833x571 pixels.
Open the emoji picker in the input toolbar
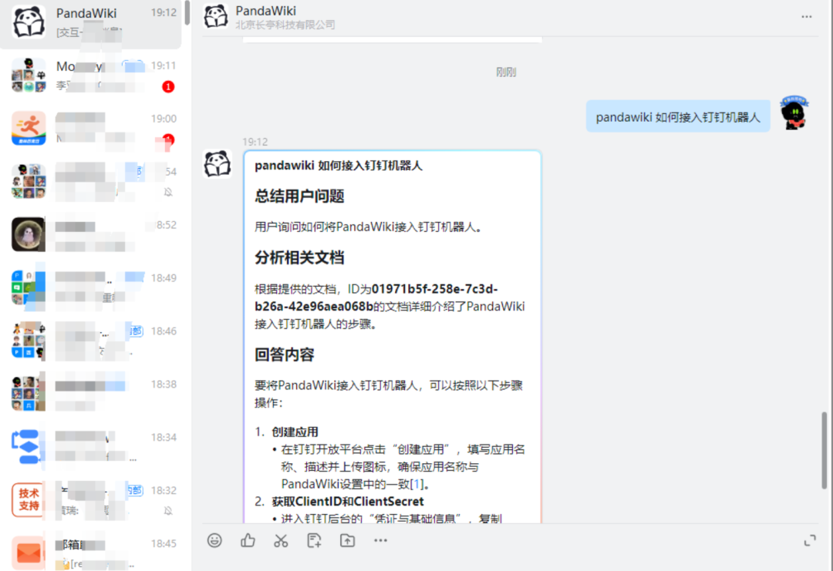(214, 540)
